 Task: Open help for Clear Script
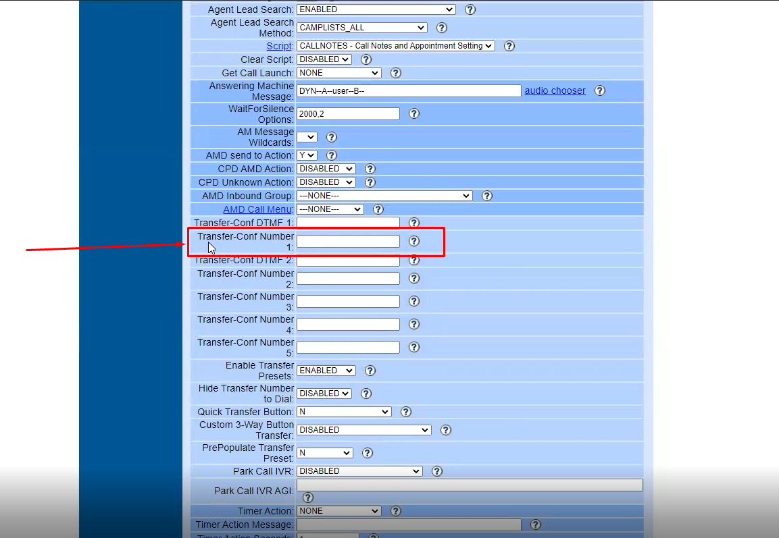click(366, 59)
